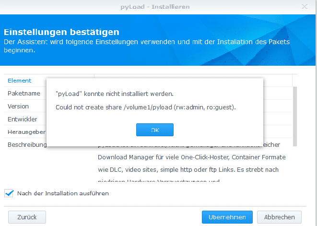Screen dimensions: 317x226
Task: Close the pyLoad installer window
Action: click(304, 6)
